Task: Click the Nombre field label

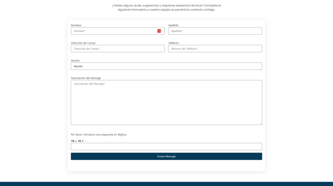Action: (x=76, y=25)
